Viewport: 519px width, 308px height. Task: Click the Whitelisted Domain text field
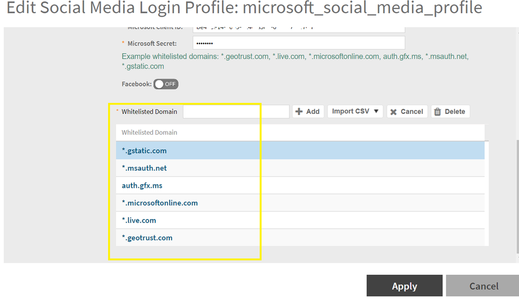tap(236, 111)
